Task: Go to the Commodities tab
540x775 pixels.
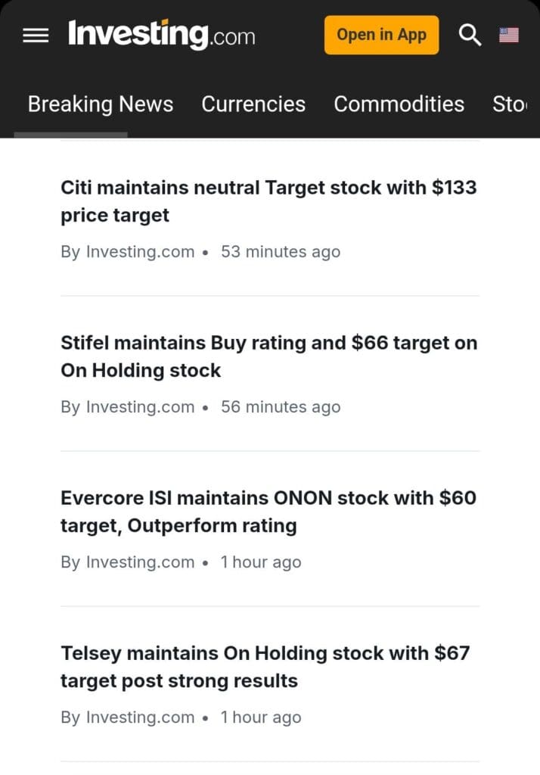Action: click(399, 104)
